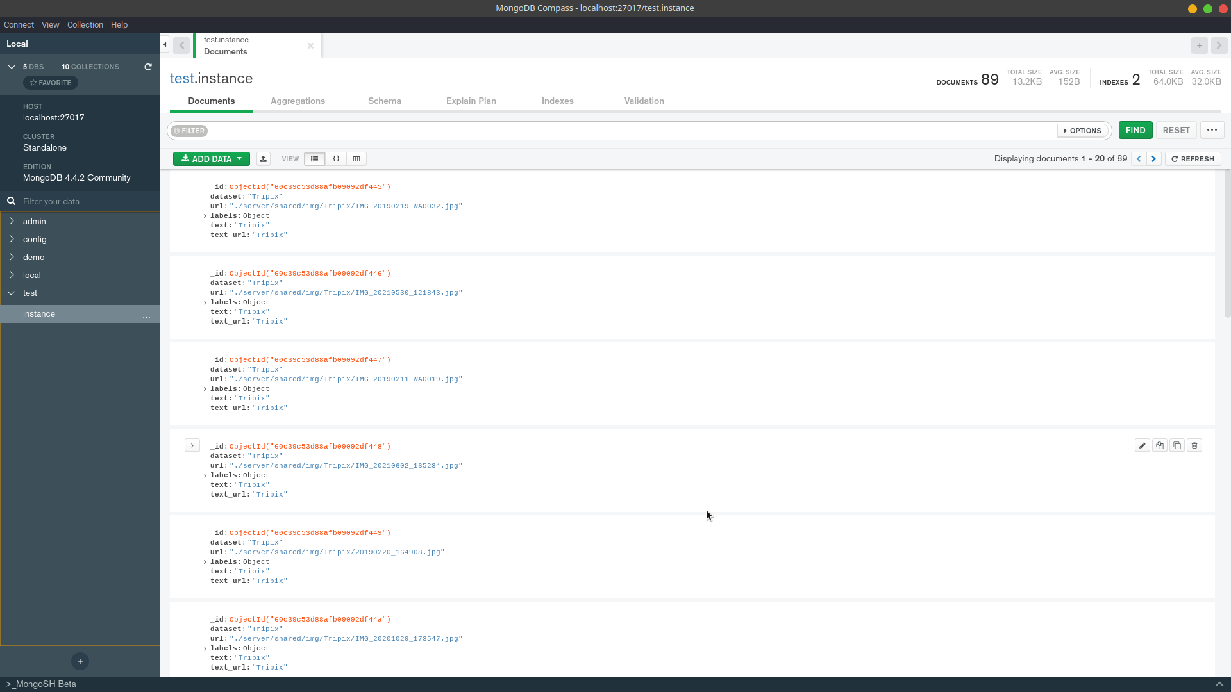Viewport: 1231px width, 692px height.
Task: Click the Find button
Action: [1135, 130]
